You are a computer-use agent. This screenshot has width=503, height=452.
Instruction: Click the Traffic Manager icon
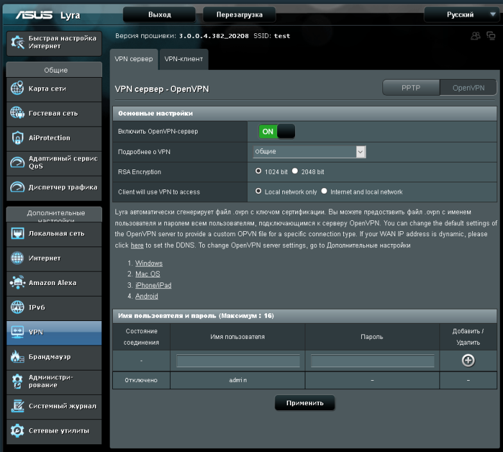[x=17, y=187]
